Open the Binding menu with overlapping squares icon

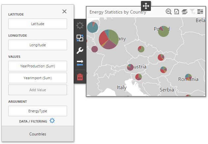[x=80, y=38]
